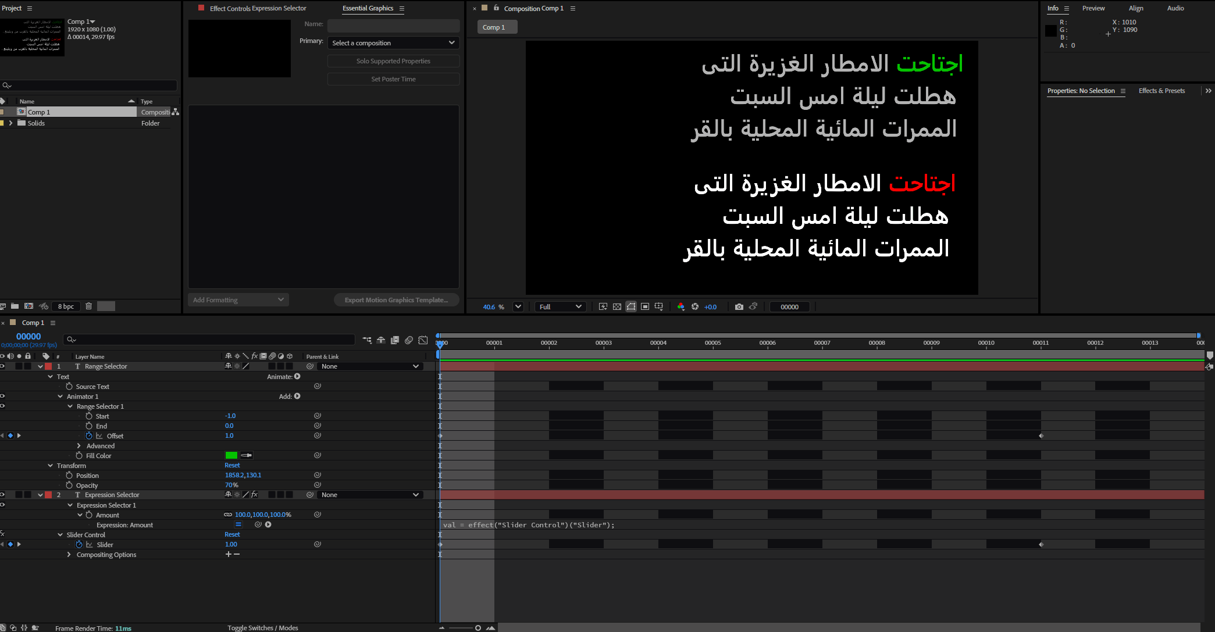Click the Take Snapshot camera icon
The image size is (1215, 632).
pyautogui.click(x=739, y=307)
